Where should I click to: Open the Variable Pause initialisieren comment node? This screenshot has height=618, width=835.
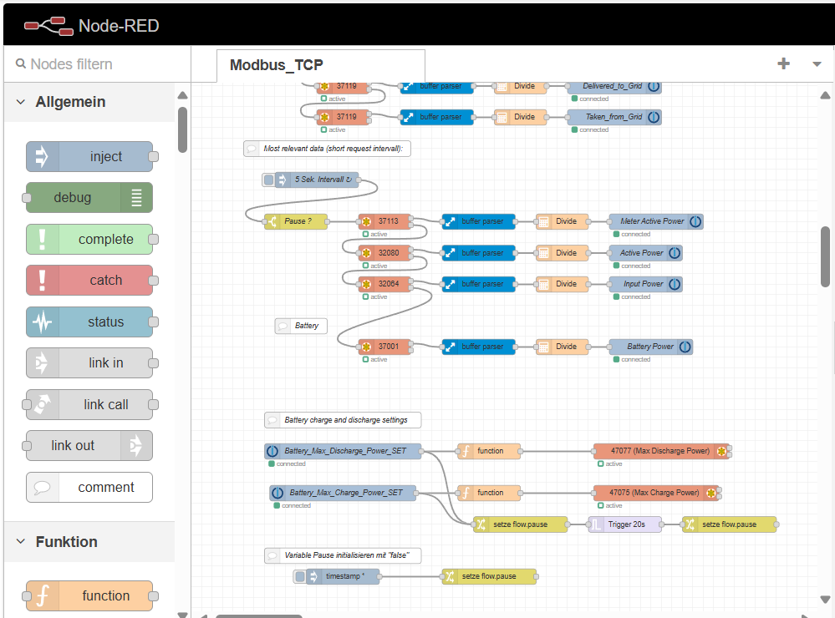[x=343, y=555]
